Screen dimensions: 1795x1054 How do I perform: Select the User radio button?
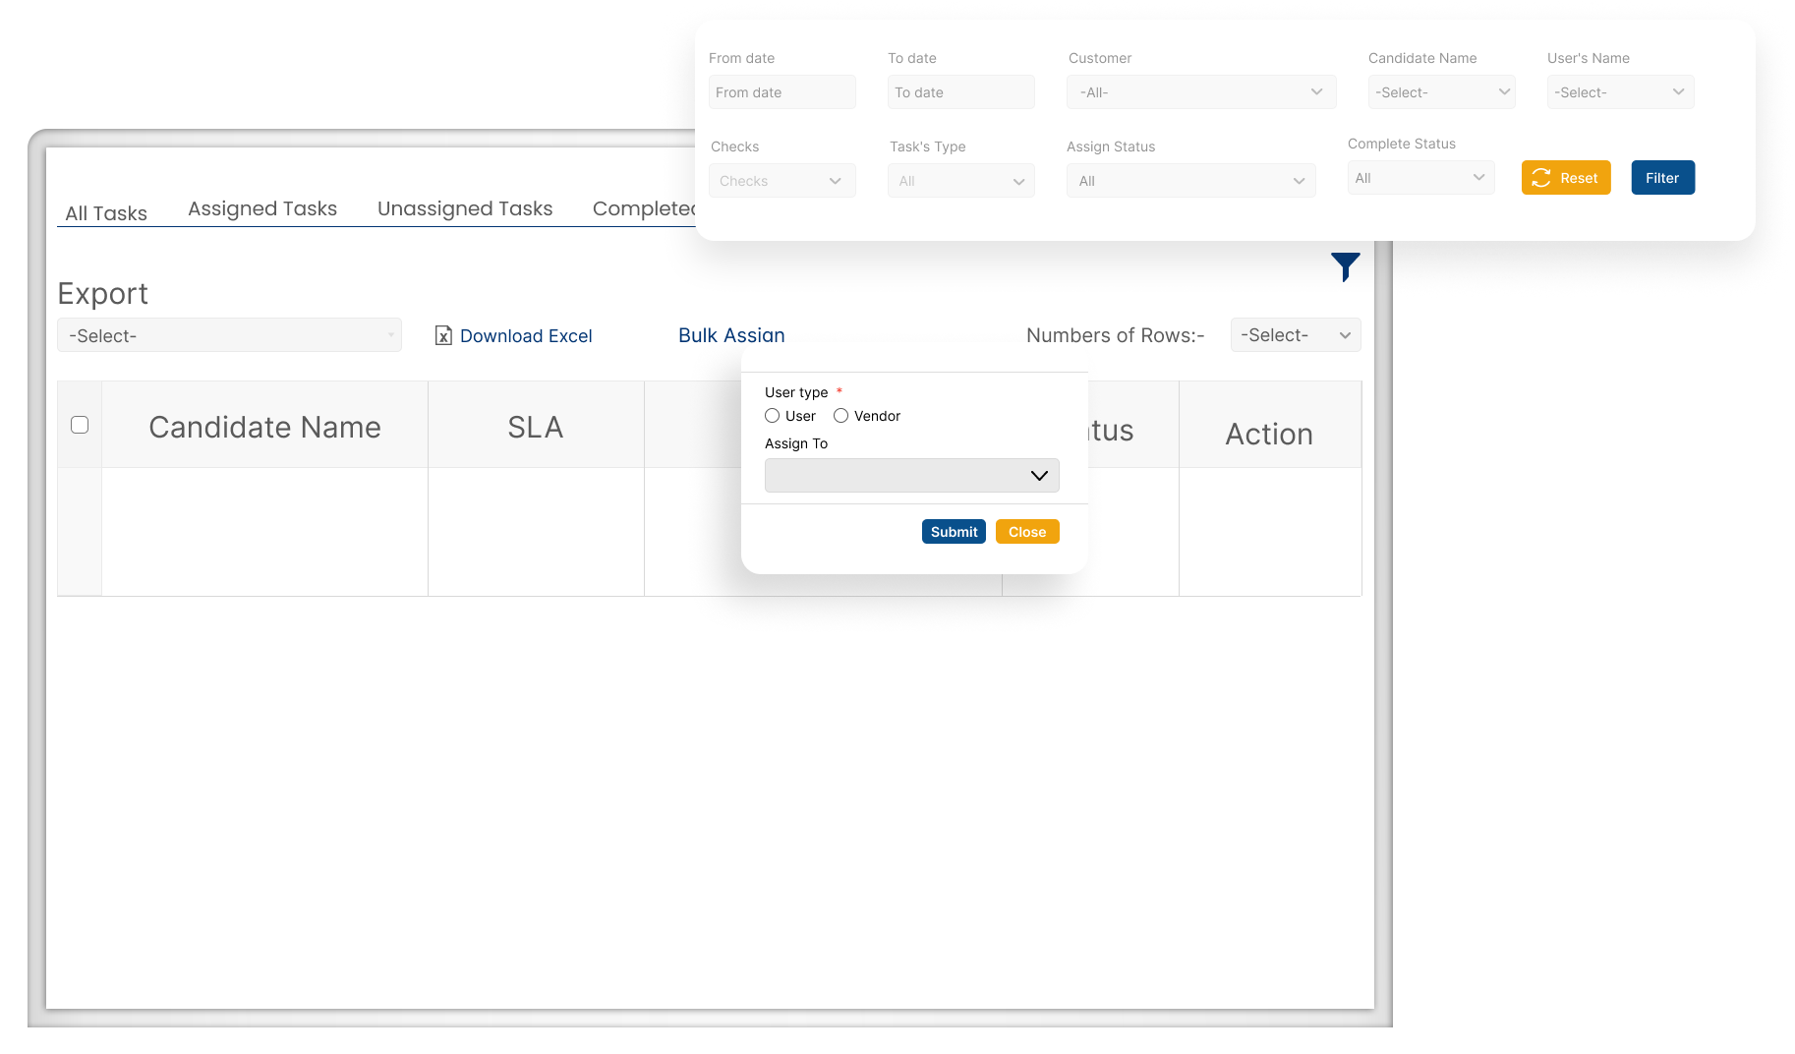click(773, 416)
